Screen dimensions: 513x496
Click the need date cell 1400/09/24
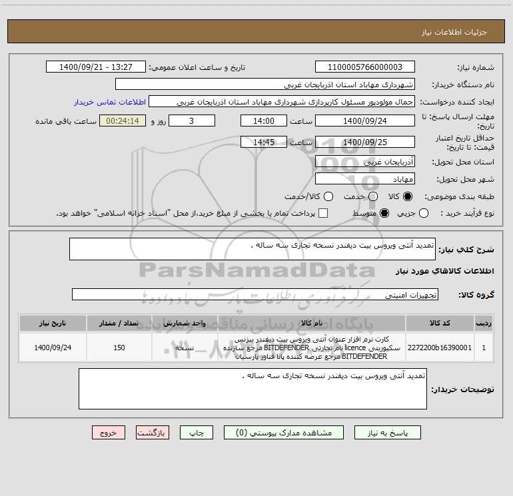tap(53, 348)
